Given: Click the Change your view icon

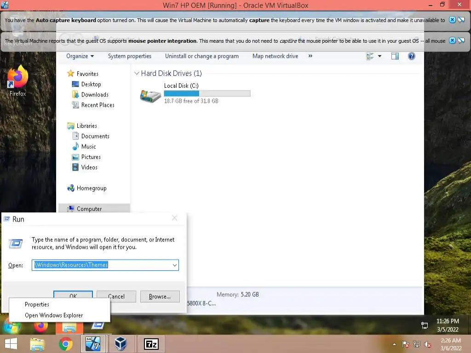Looking at the screenshot, I should tap(370, 56).
